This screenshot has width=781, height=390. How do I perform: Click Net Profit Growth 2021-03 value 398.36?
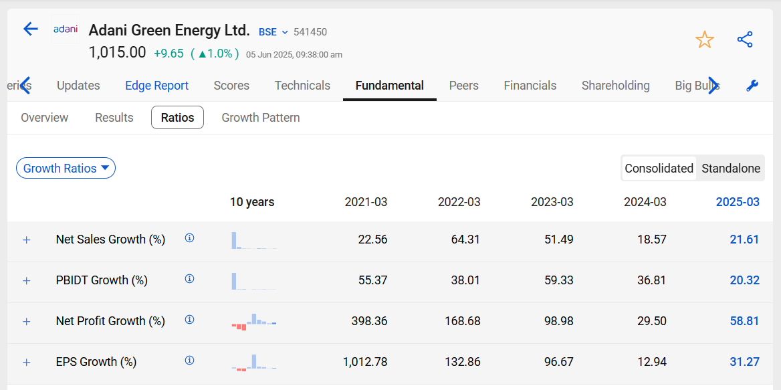pos(369,321)
